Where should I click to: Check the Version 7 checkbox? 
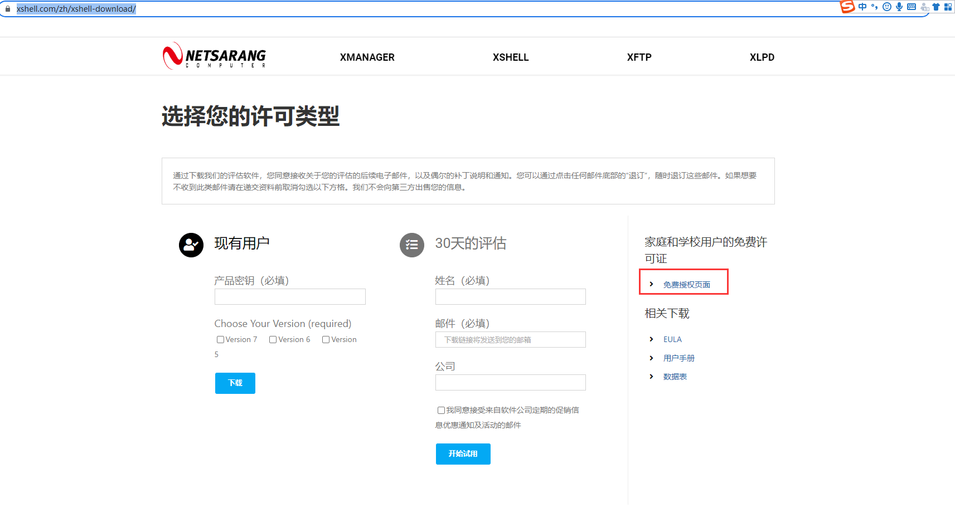pyautogui.click(x=220, y=340)
